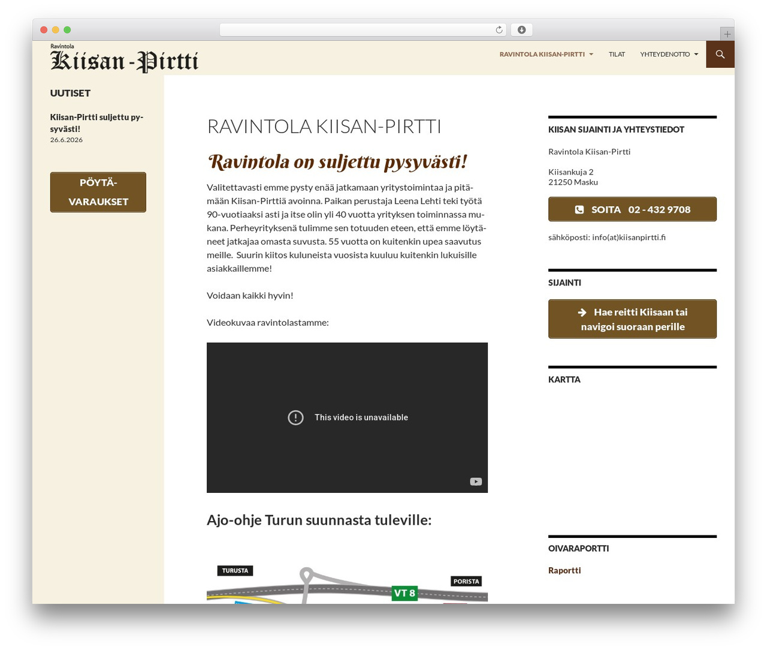This screenshot has width=767, height=650.
Task: Click the email text info(at)kiisanpirtti.fi
Action: pyautogui.click(x=629, y=237)
